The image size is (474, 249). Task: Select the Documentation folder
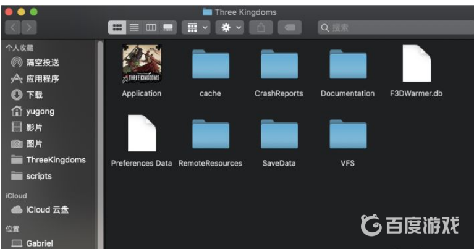pos(348,64)
